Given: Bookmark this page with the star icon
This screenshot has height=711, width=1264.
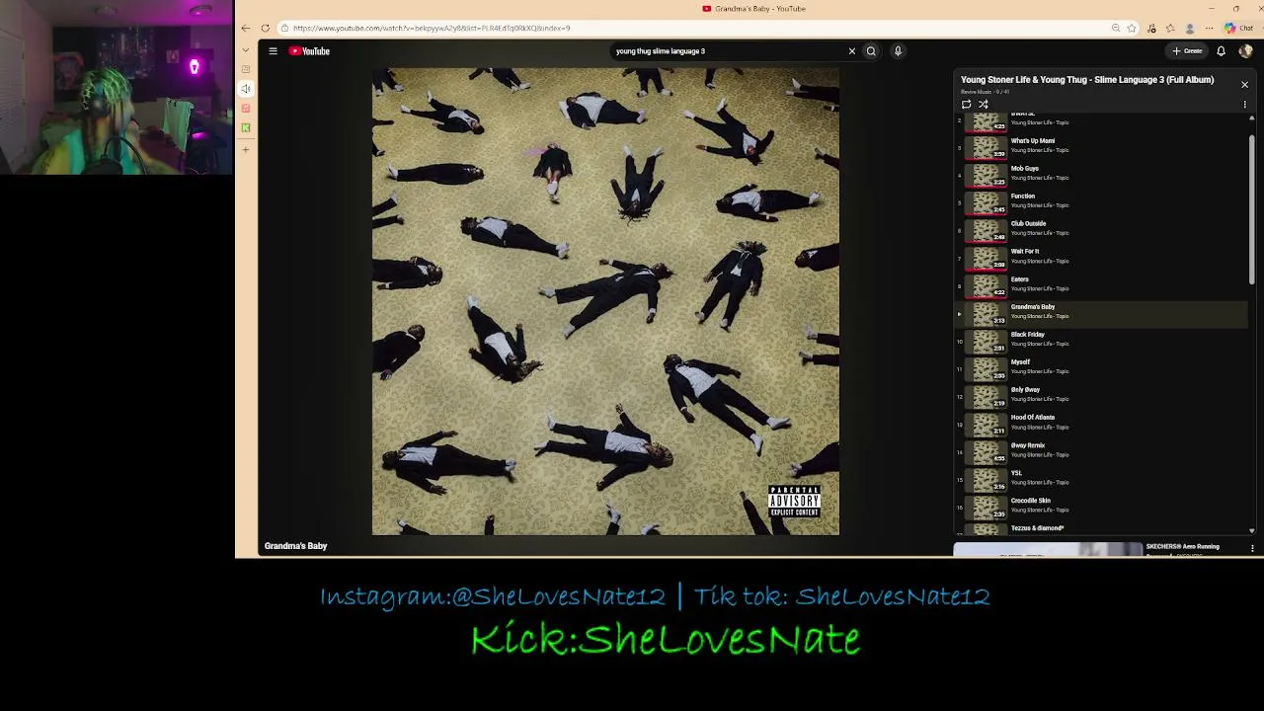Looking at the screenshot, I should coord(1132,28).
